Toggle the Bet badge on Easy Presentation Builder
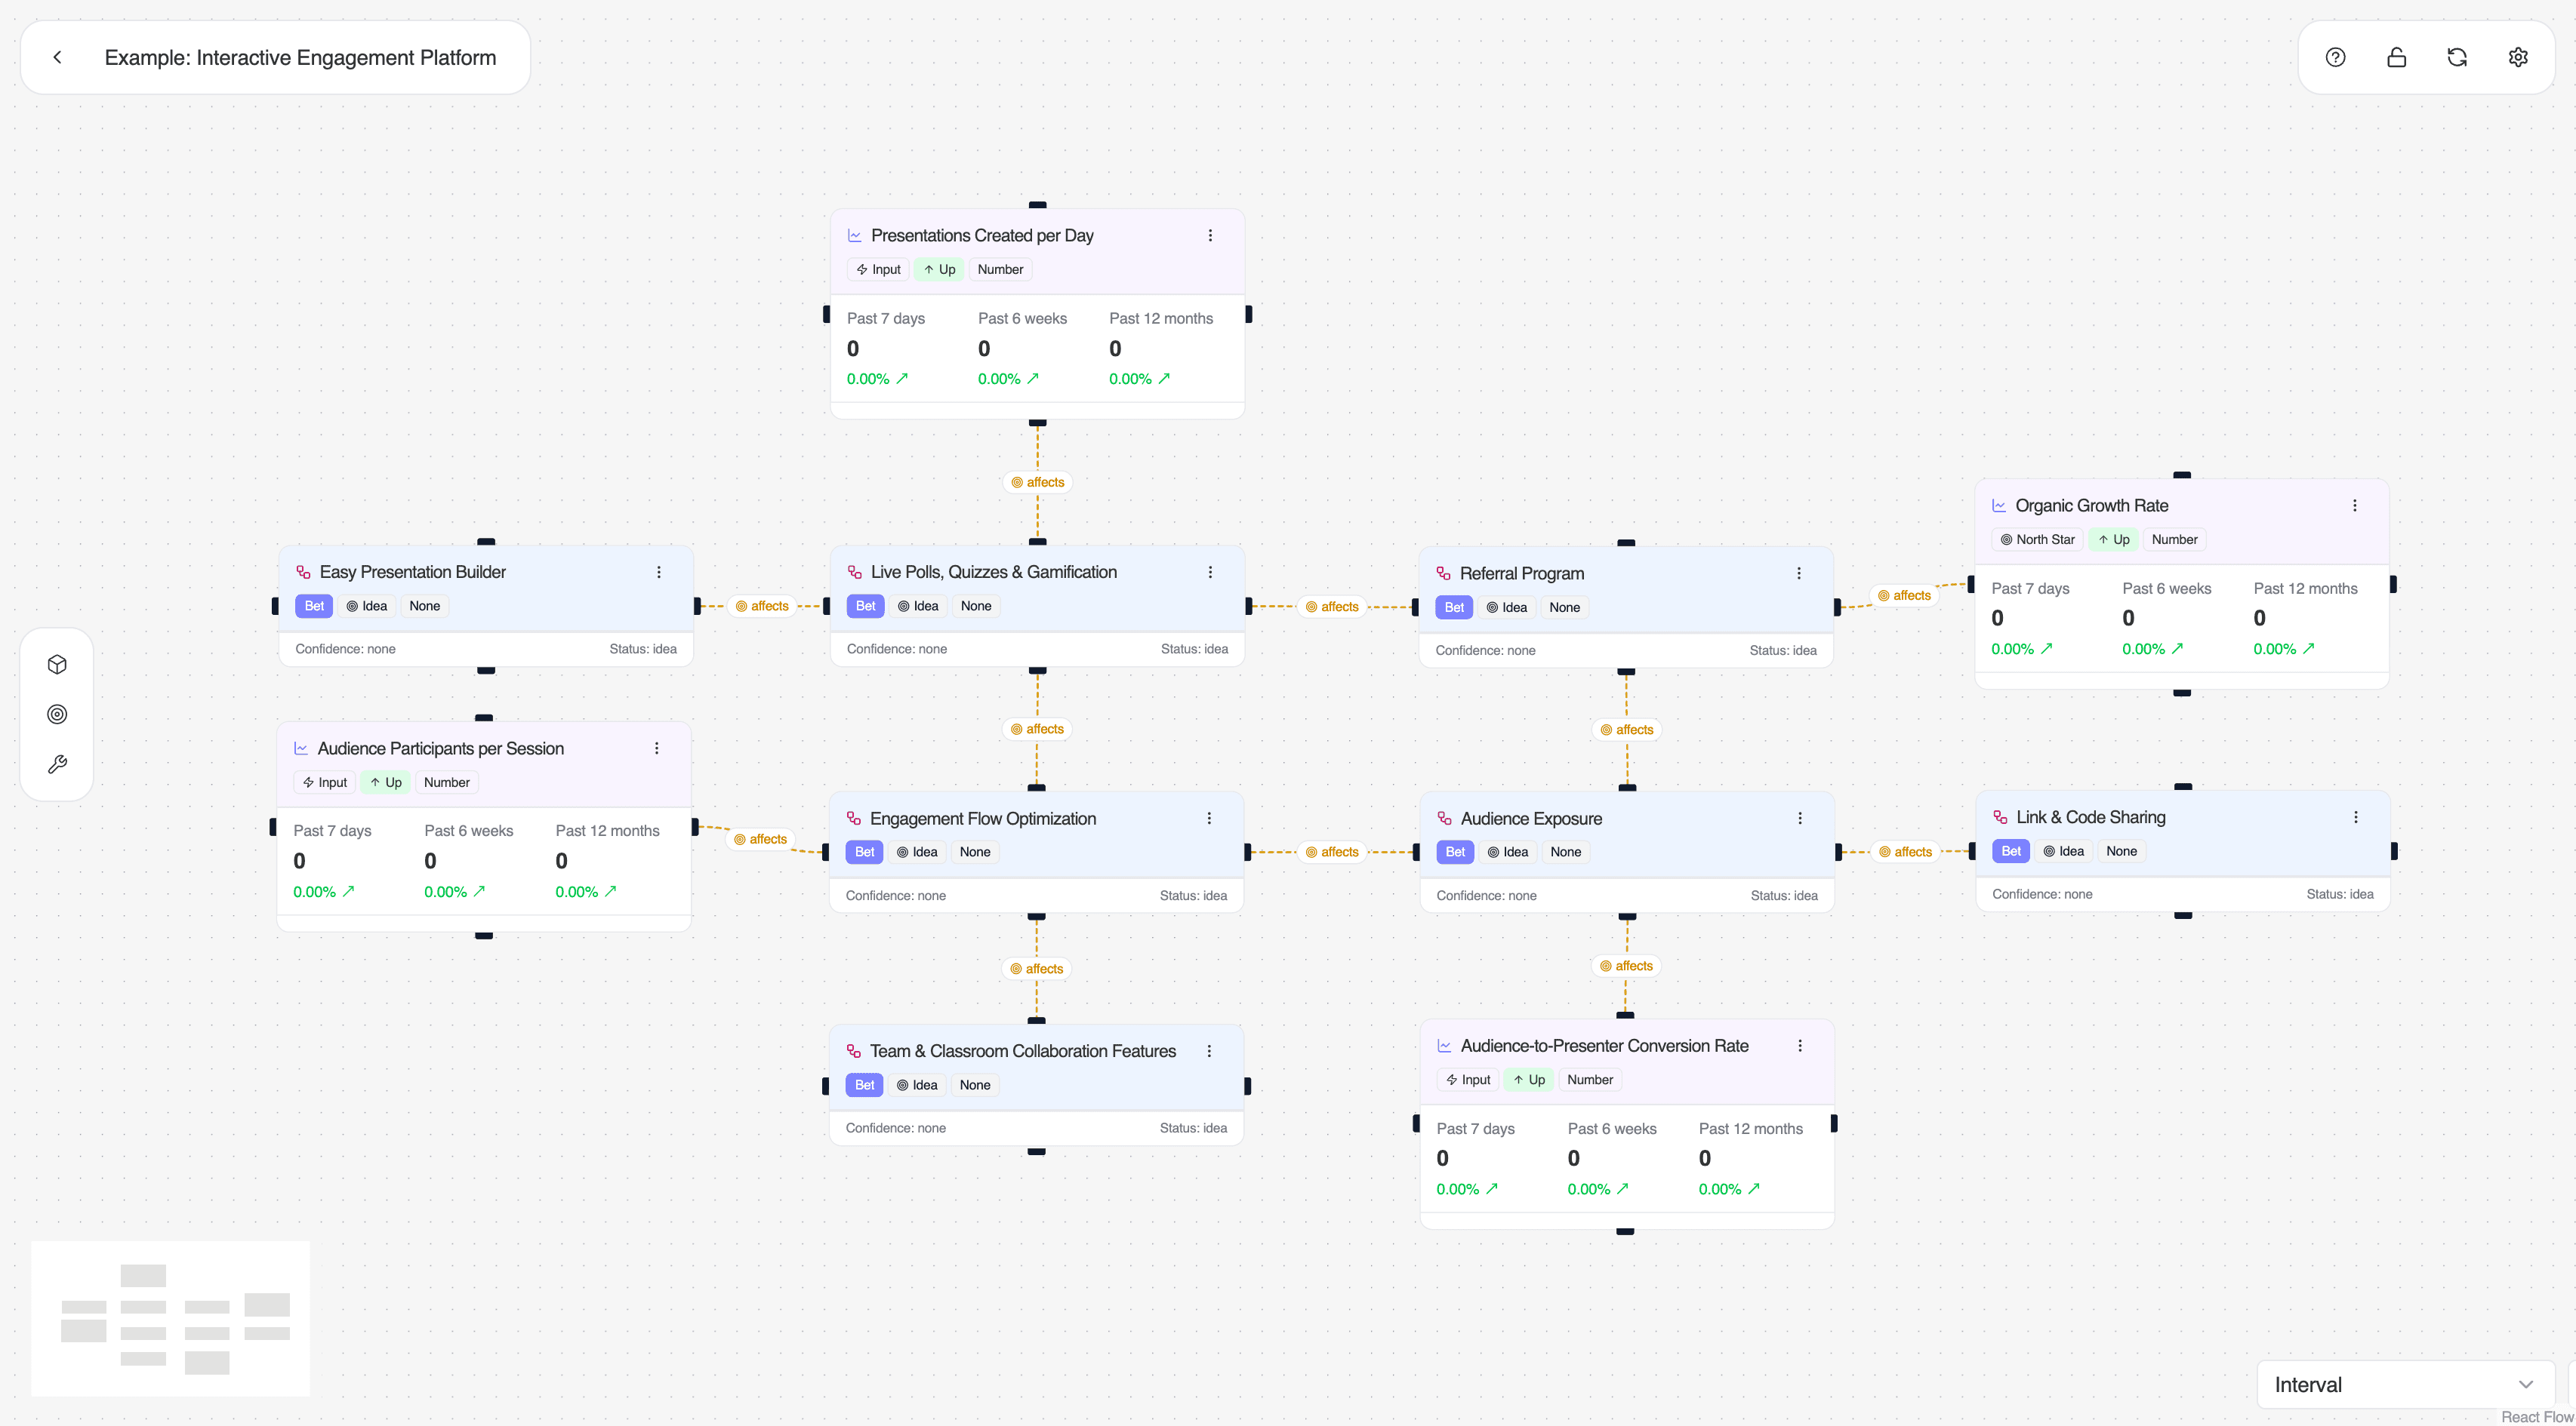The height and width of the screenshot is (1426, 2576). click(313, 606)
